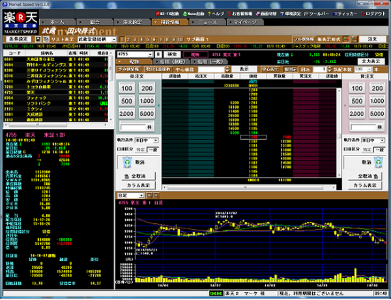Open stock code 4755 dropdown
This screenshot has height=300, width=391.
(150, 54)
